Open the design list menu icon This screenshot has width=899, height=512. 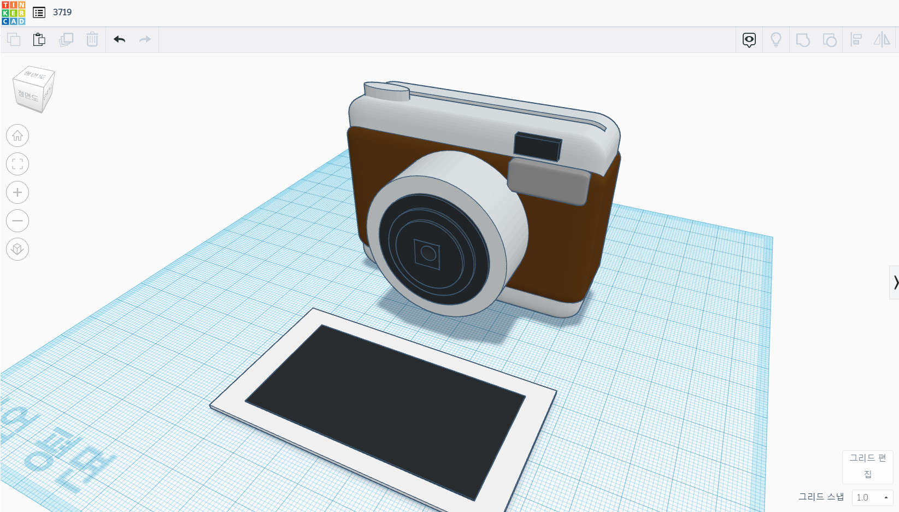(39, 13)
